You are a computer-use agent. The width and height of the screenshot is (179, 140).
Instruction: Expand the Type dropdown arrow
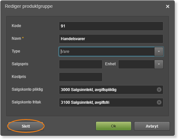[x=159, y=51]
